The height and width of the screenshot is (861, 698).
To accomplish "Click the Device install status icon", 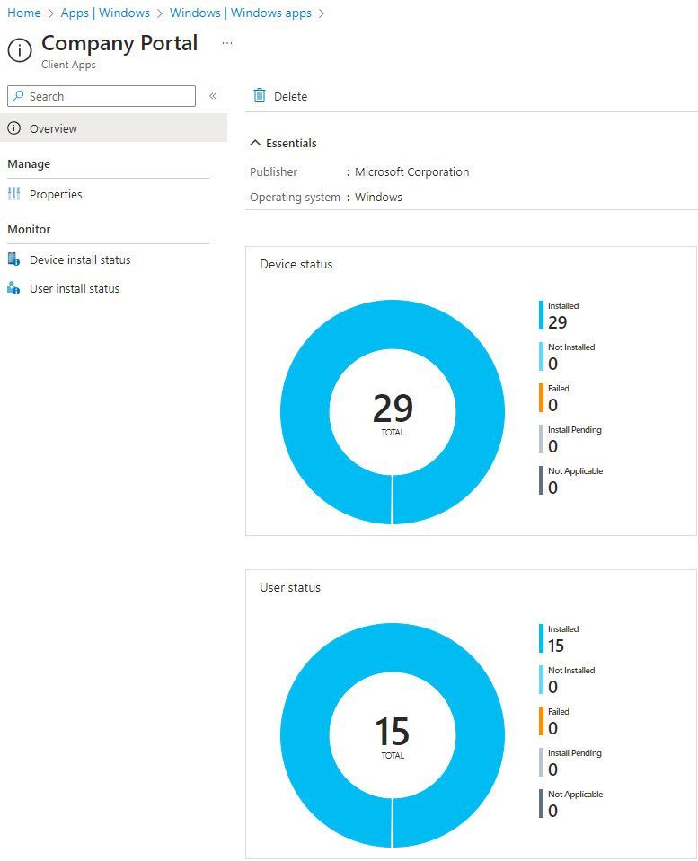I will (x=13, y=259).
